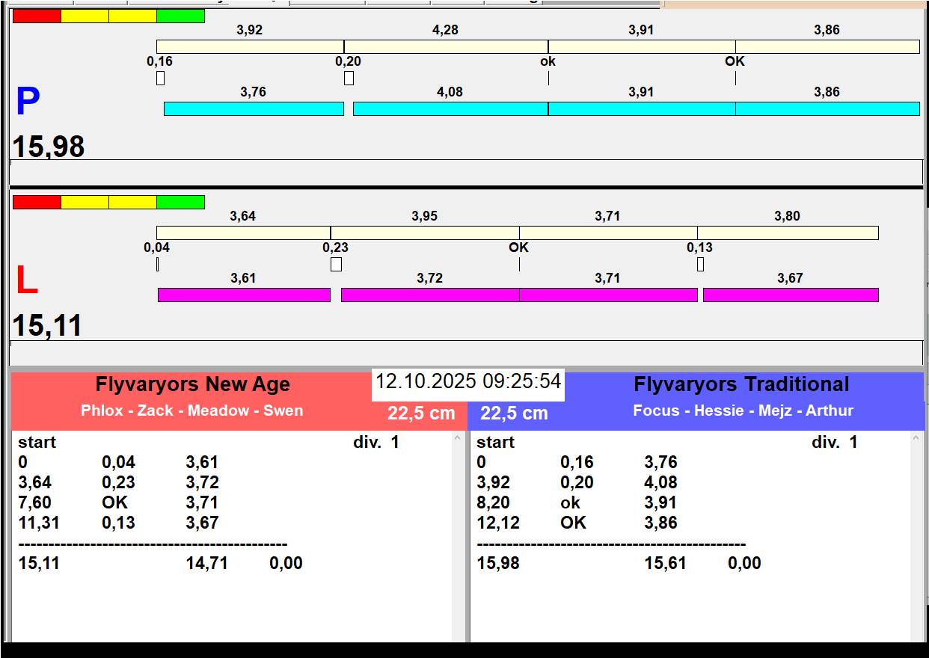Click the cyan 4,08 run bar in lane P
This screenshot has width=929, height=658.
[450, 109]
